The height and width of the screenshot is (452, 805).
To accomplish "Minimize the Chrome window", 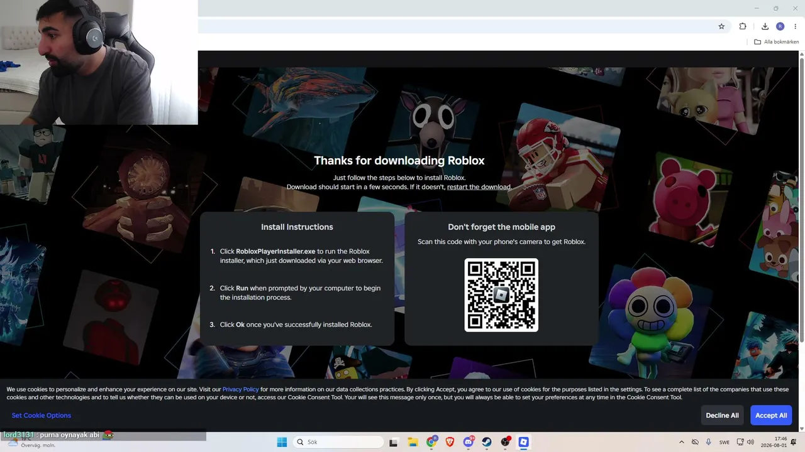I will (756, 8).
